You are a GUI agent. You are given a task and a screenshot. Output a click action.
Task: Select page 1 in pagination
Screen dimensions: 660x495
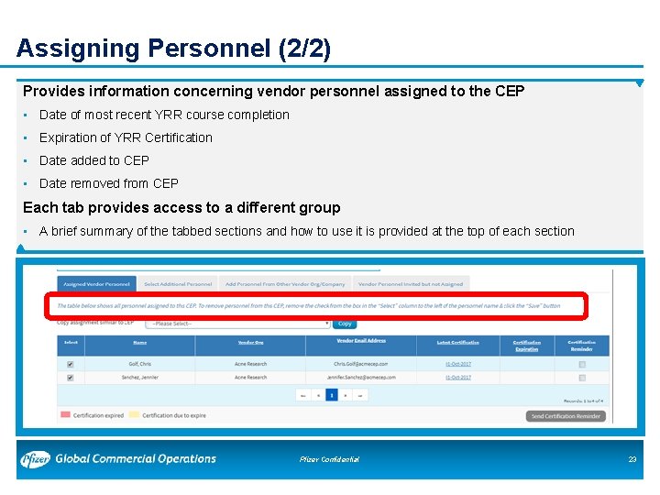tap(332, 395)
